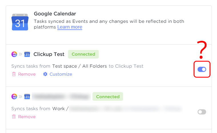
Task: Open the Learn more link
Action: point(70,27)
